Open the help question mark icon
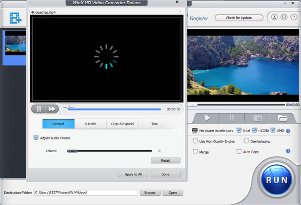This screenshot has width=301, height=205. click(x=294, y=18)
